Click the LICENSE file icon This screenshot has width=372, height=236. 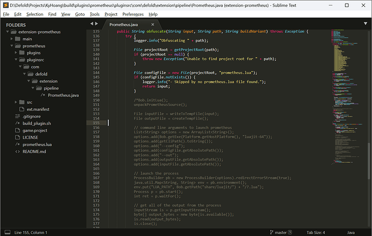click(18, 137)
